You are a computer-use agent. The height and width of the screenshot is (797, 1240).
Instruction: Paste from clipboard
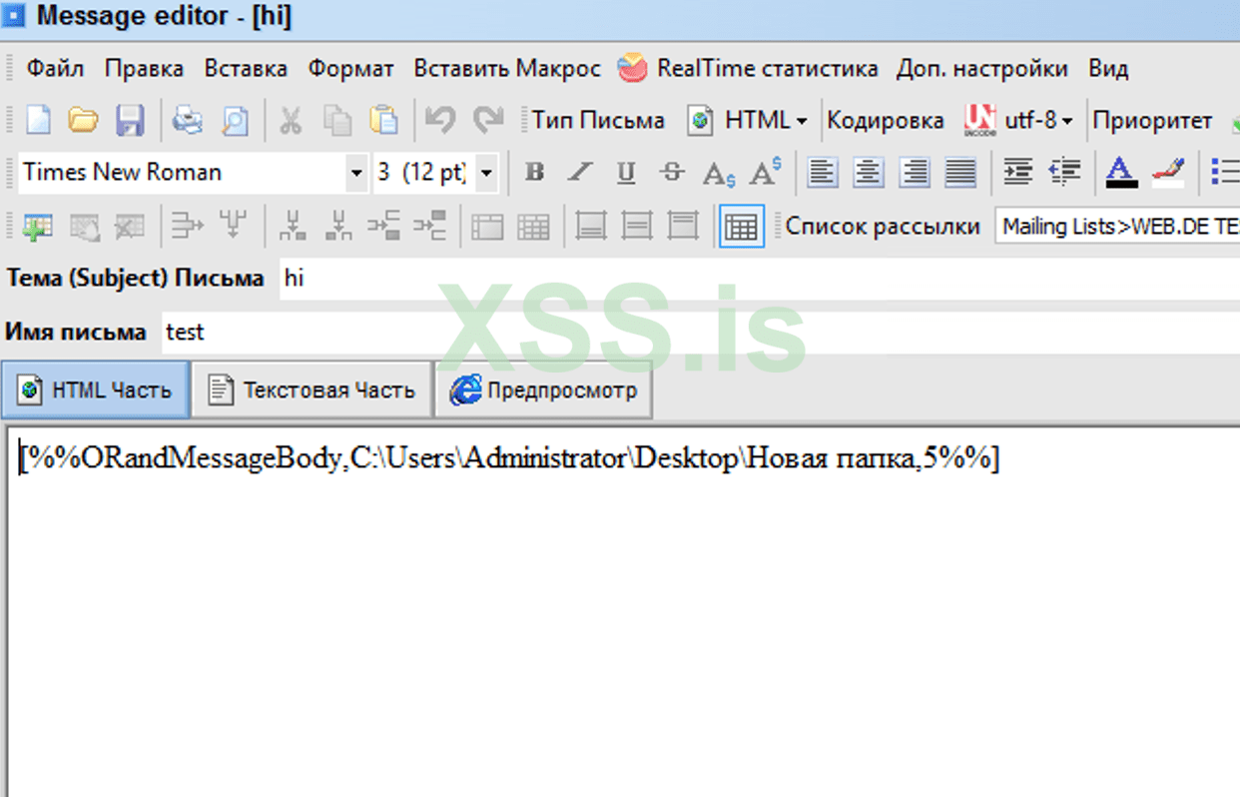(x=383, y=121)
